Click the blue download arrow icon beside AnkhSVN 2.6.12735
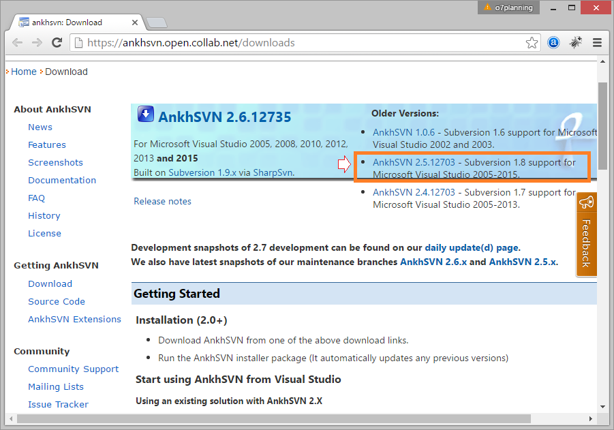 click(x=146, y=114)
